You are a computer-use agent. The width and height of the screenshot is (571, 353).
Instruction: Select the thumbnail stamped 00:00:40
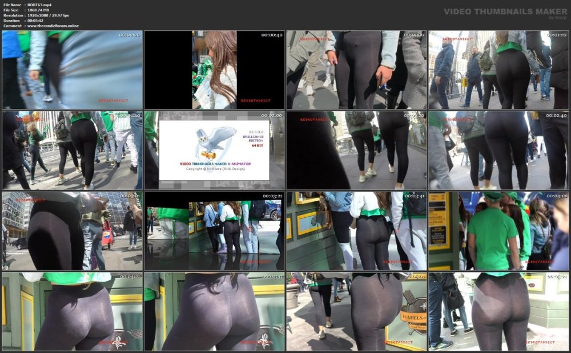coord(214,70)
